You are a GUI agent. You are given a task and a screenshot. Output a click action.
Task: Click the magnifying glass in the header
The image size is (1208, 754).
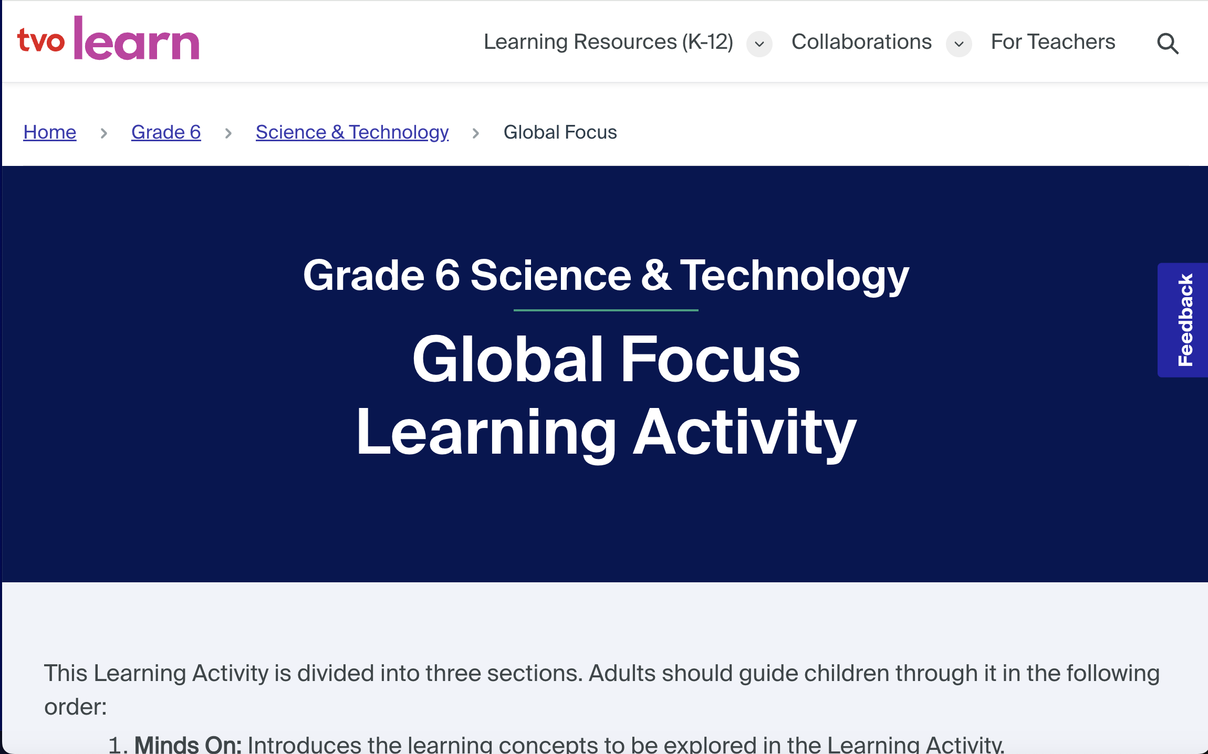[1168, 43]
